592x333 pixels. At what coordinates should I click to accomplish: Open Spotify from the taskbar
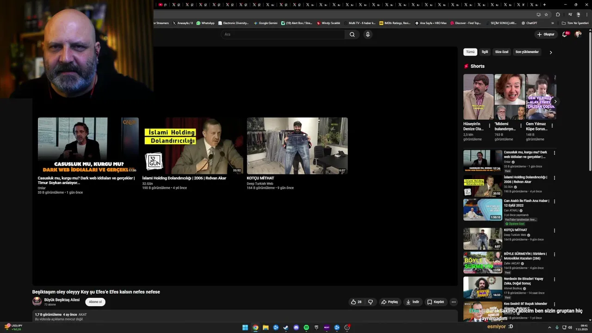[306, 327]
